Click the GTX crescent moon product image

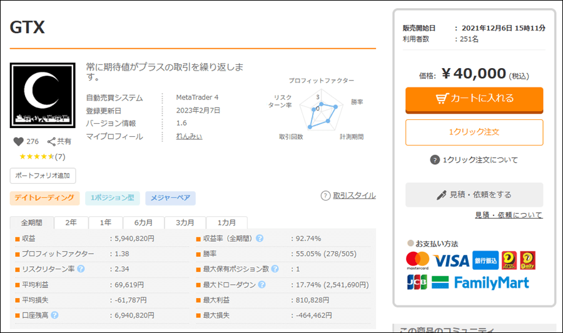[43, 96]
